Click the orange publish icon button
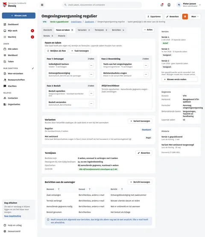Image resolution: width=205 pixels, height=237 pixels. tap(185, 16)
